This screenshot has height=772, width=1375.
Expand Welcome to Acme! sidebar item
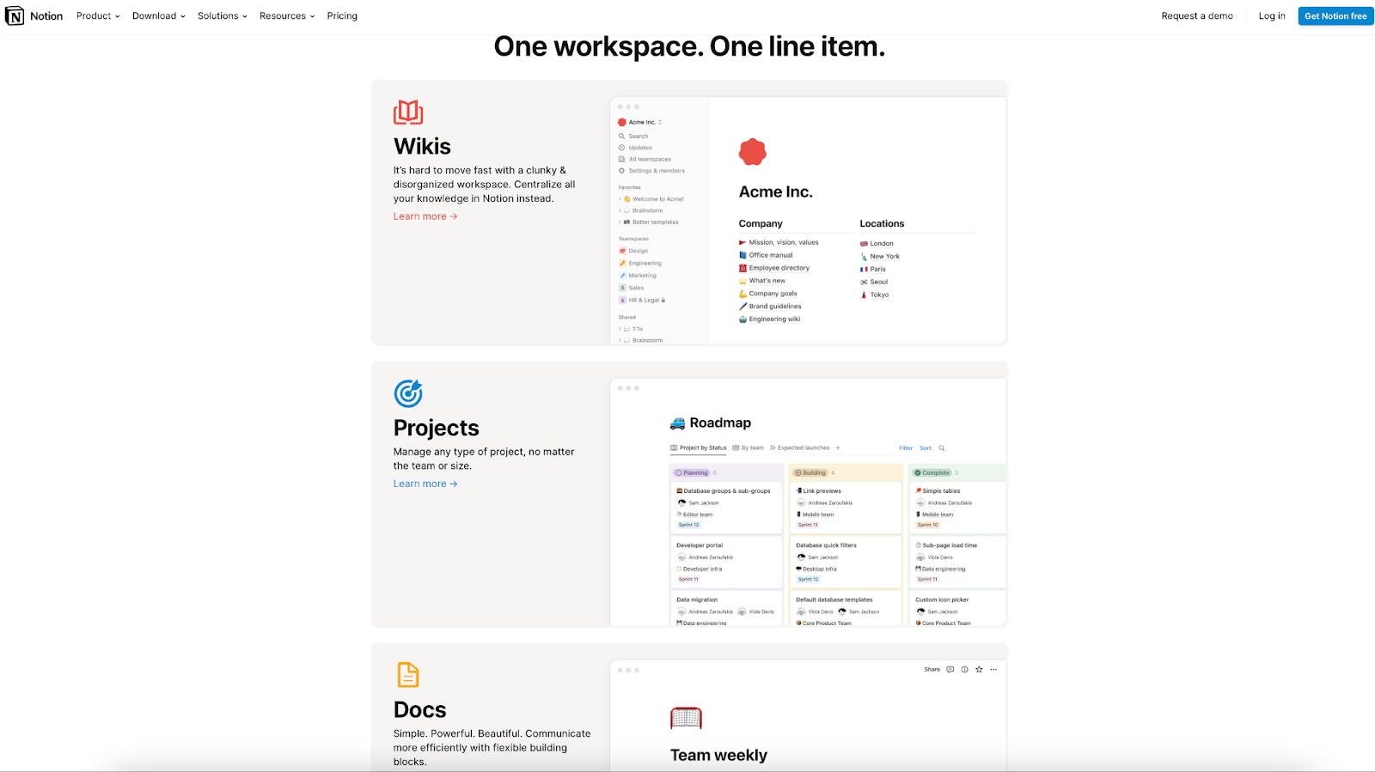tap(620, 199)
